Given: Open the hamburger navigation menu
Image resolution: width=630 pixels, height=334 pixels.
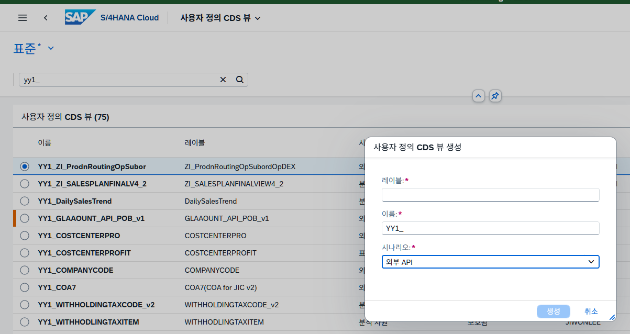Looking at the screenshot, I should click(23, 18).
